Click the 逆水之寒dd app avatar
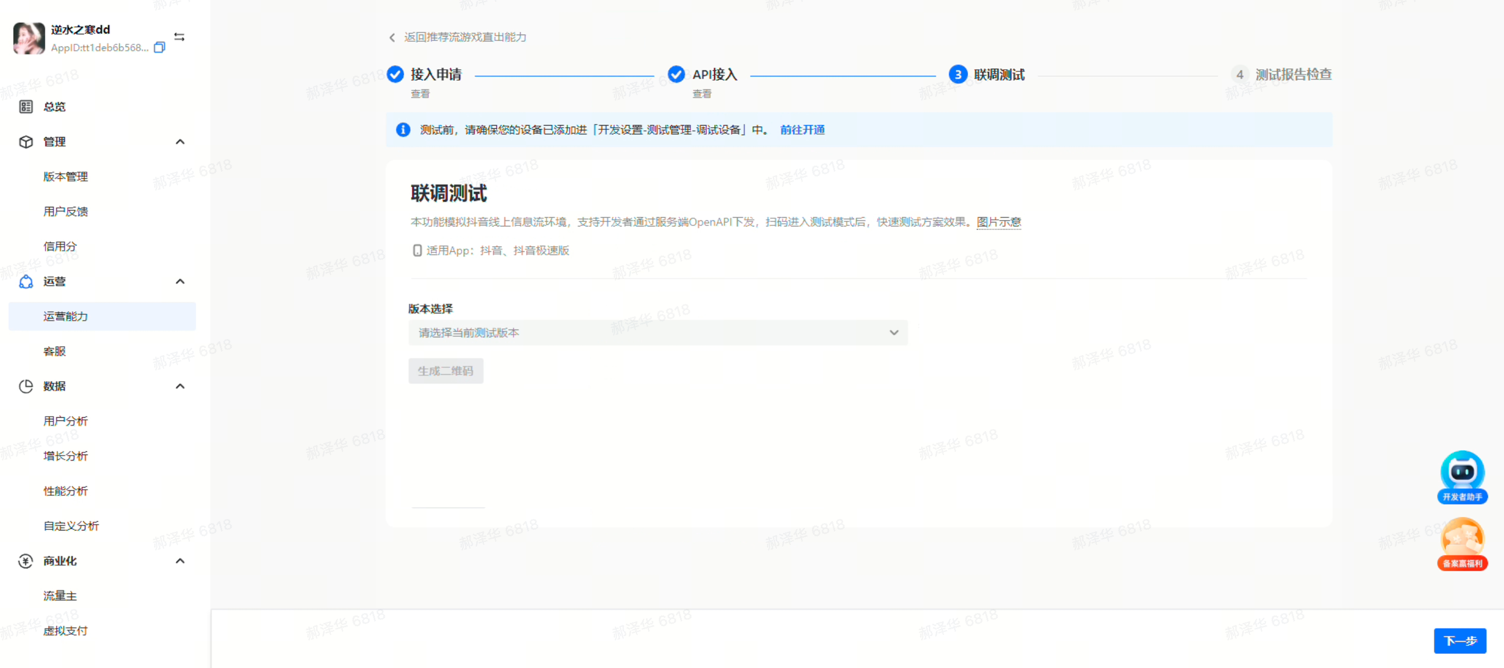Image resolution: width=1504 pixels, height=668 pixels. (x=29, y=38)
